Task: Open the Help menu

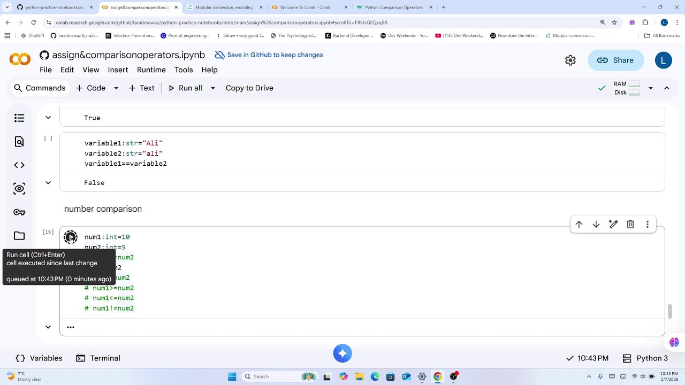Action: point(209,70)
